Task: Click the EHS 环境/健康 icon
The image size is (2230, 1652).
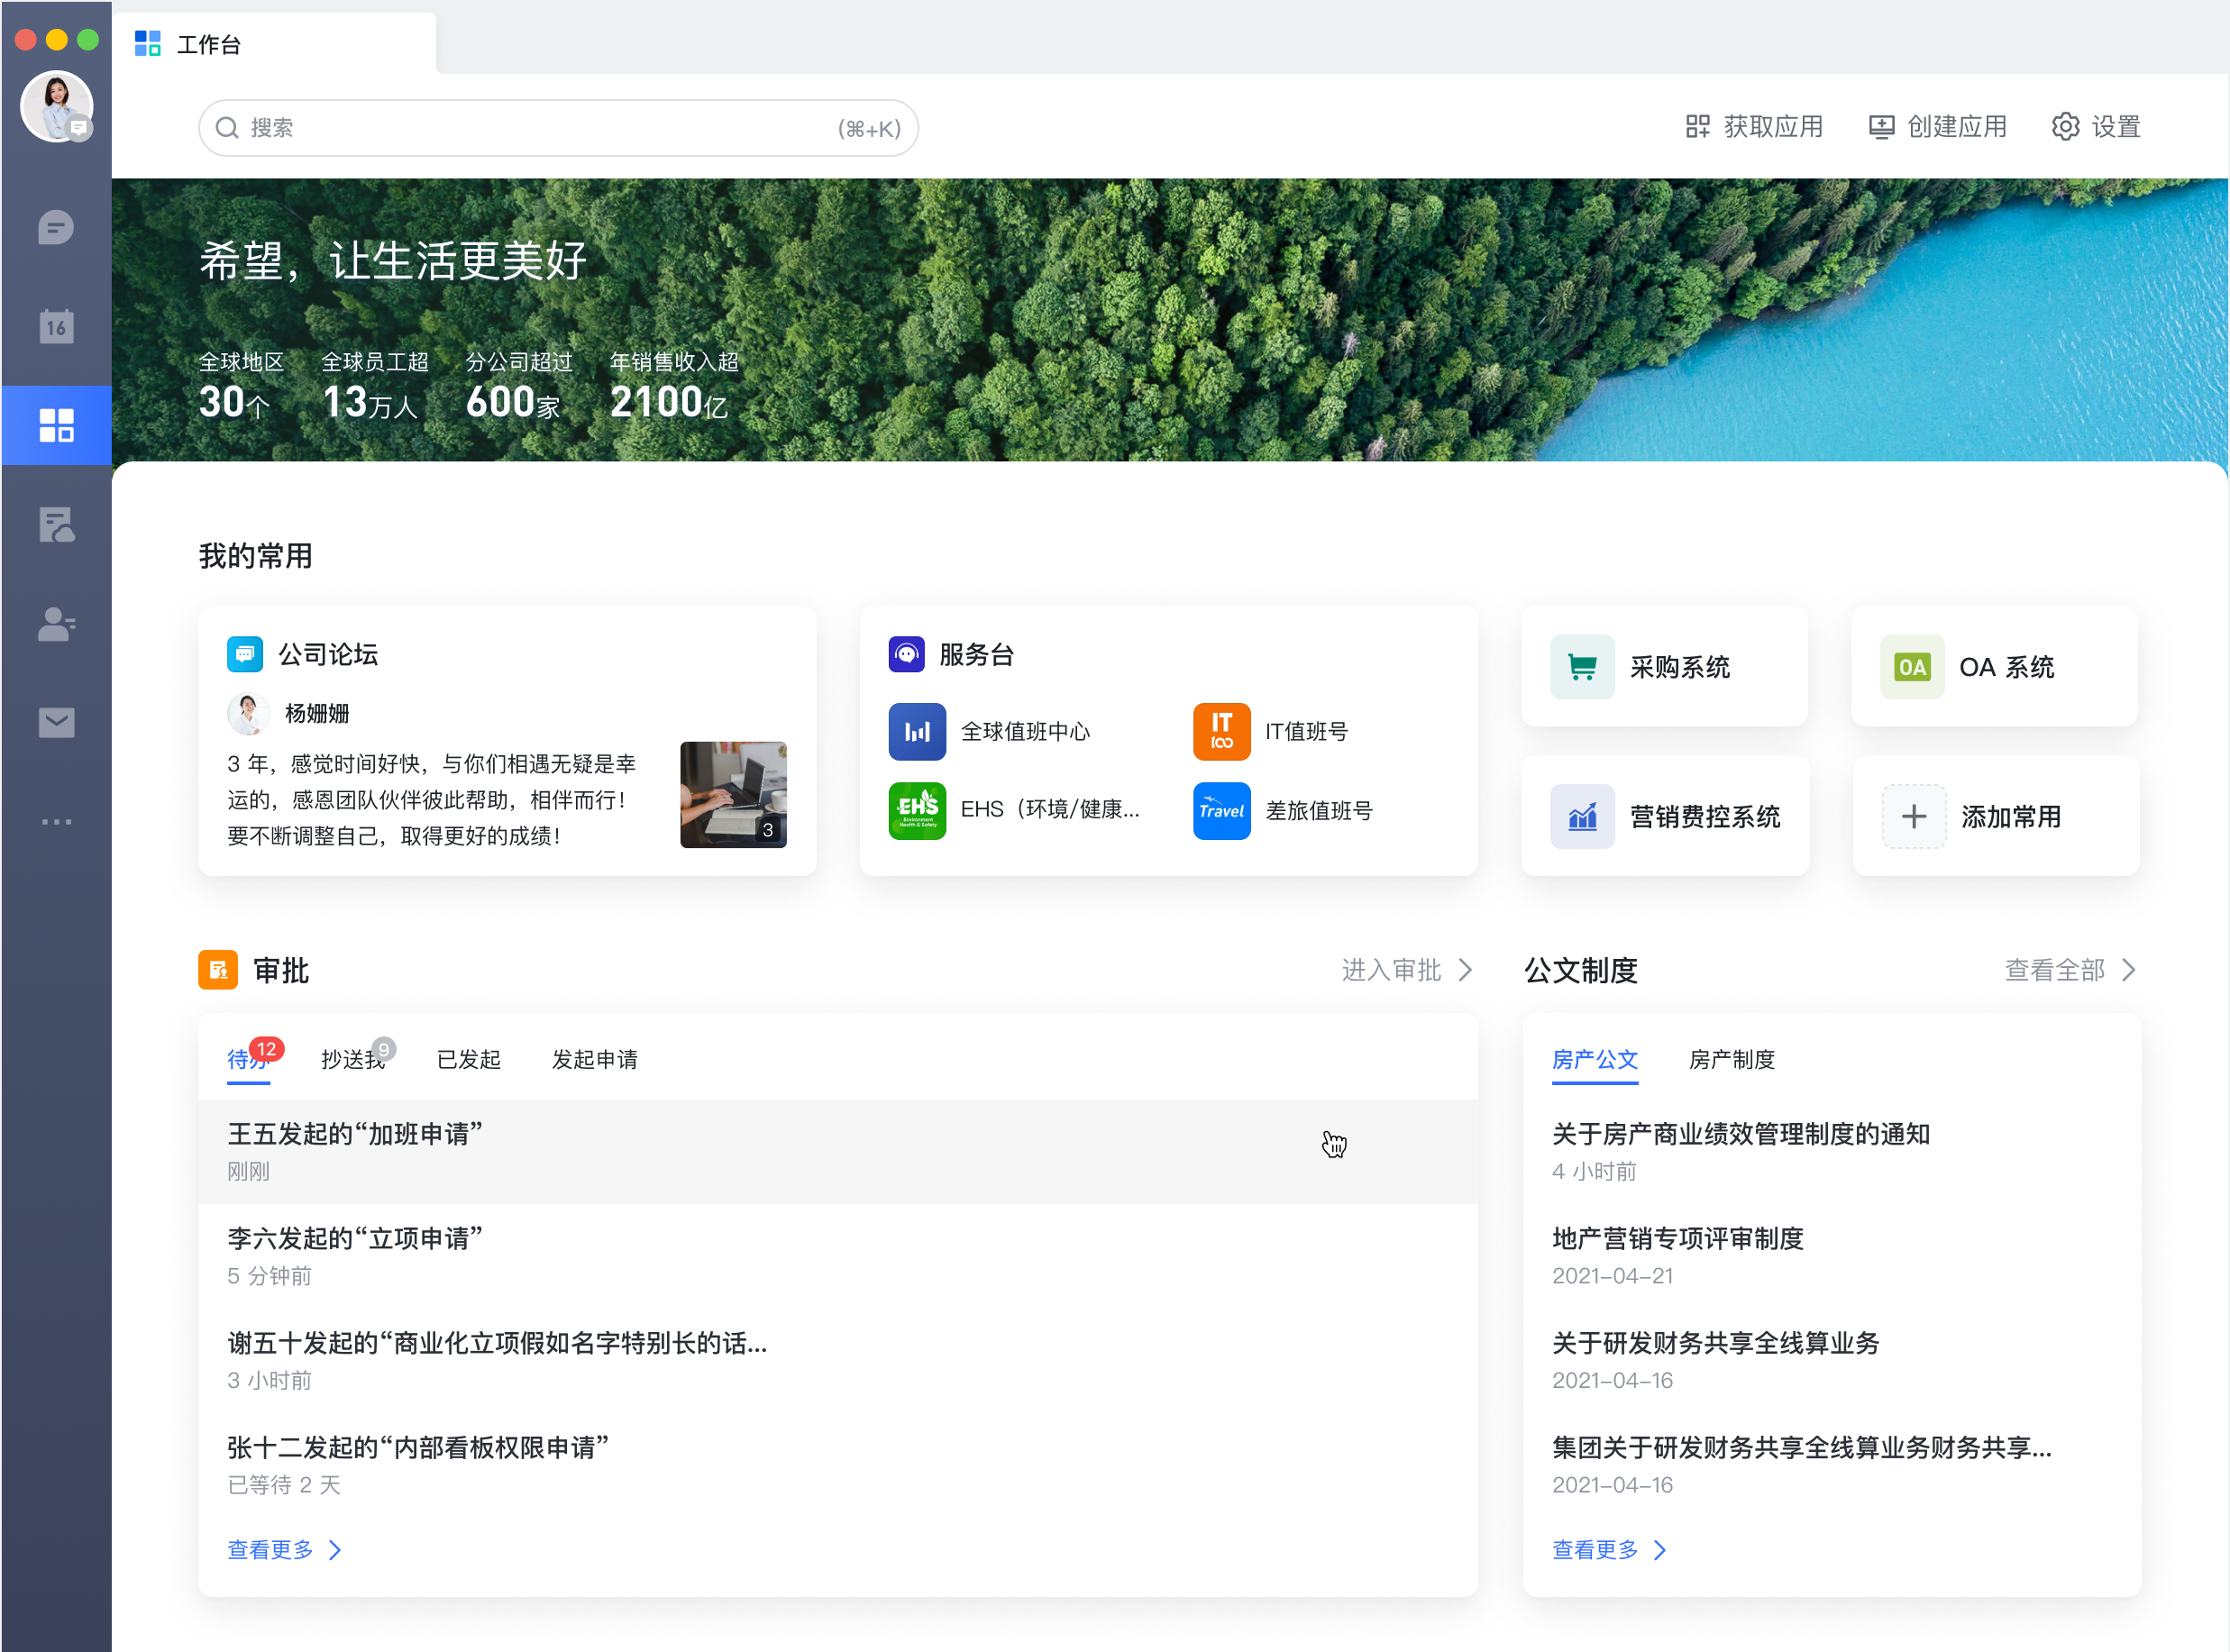Action: point(916,810)
